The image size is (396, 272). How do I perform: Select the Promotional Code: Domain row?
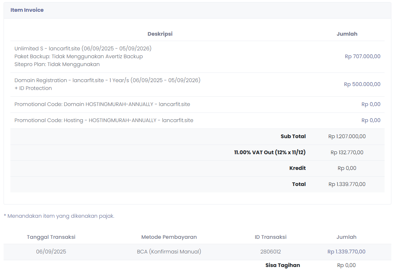102,104
